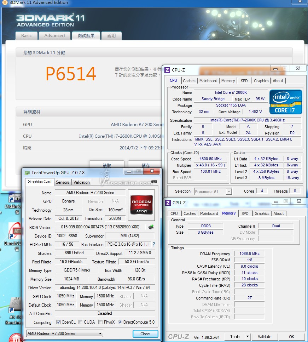
Task: Toggle the CUDA checkbox in GPU-Z
Action: (x=81, y=322)
